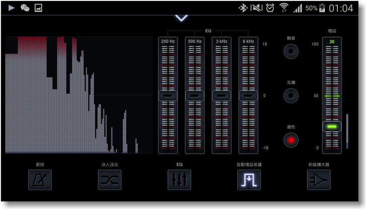The width and height of the screenshot is (366, 209).
Task: Tap the picture notification icon
Action: coord(38,8)
